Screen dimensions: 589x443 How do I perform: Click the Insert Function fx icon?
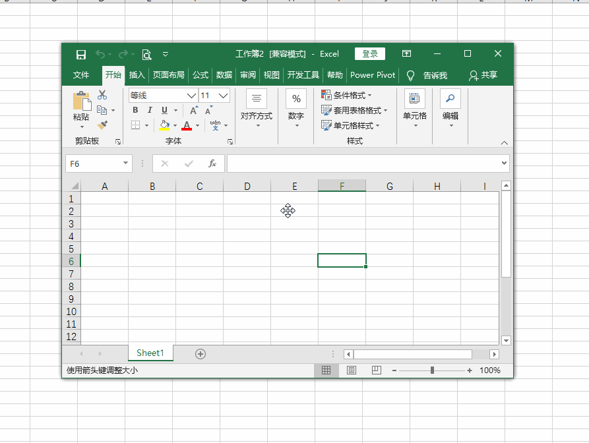(x=212, y=163)
